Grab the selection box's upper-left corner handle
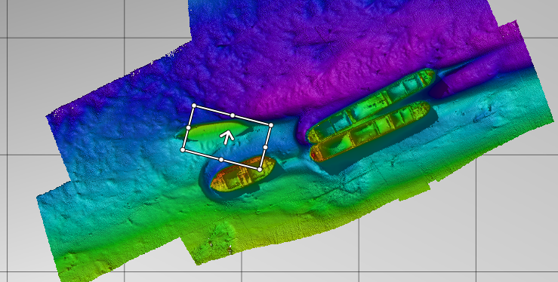The height and width of the screenshot is (282, 558). (x=194, y=106)
